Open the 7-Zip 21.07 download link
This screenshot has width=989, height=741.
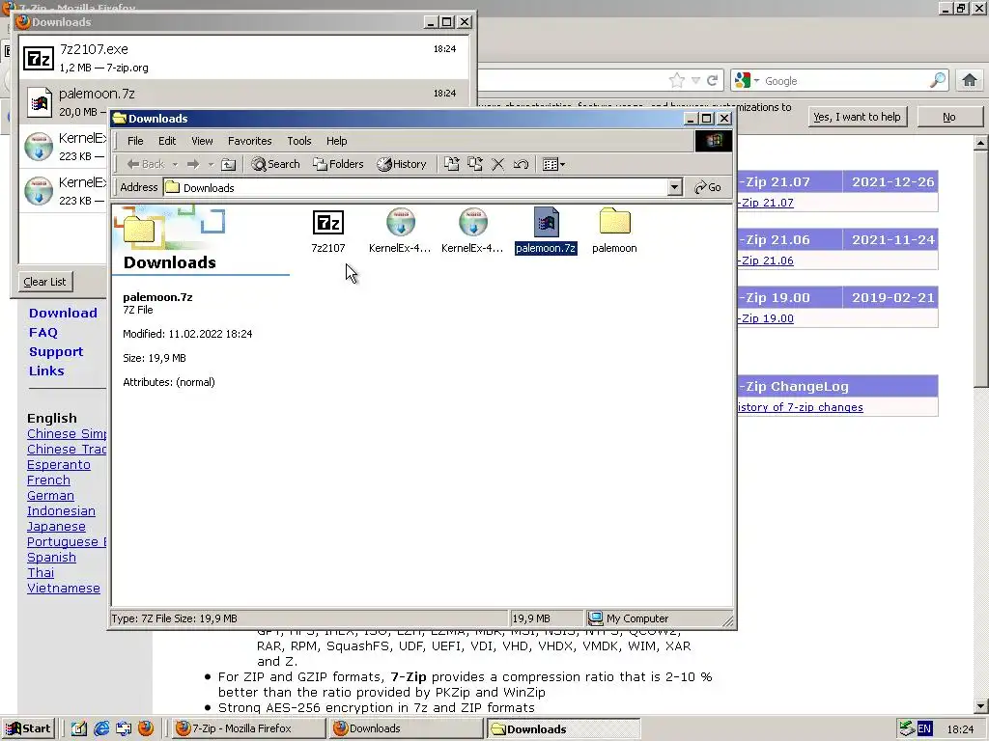coord(767,203)
